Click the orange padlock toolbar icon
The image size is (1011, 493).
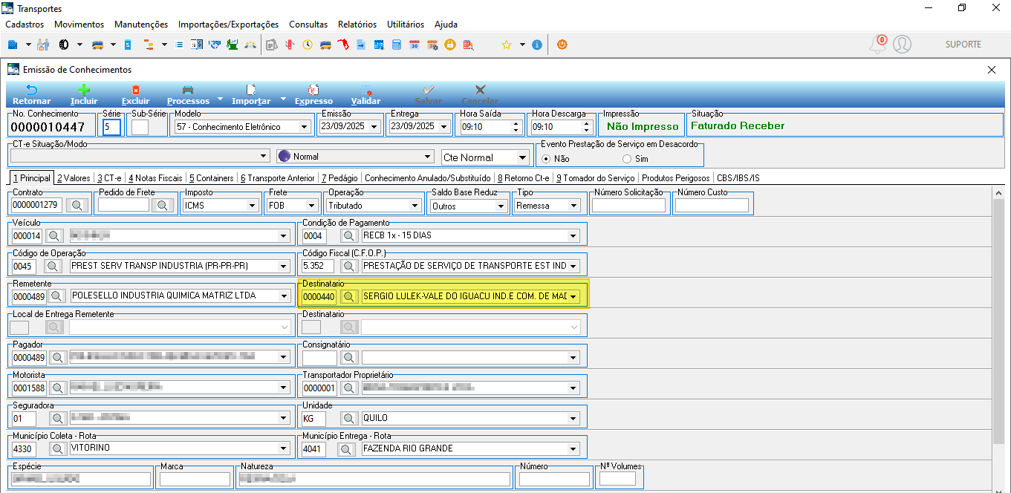point(450,45)
